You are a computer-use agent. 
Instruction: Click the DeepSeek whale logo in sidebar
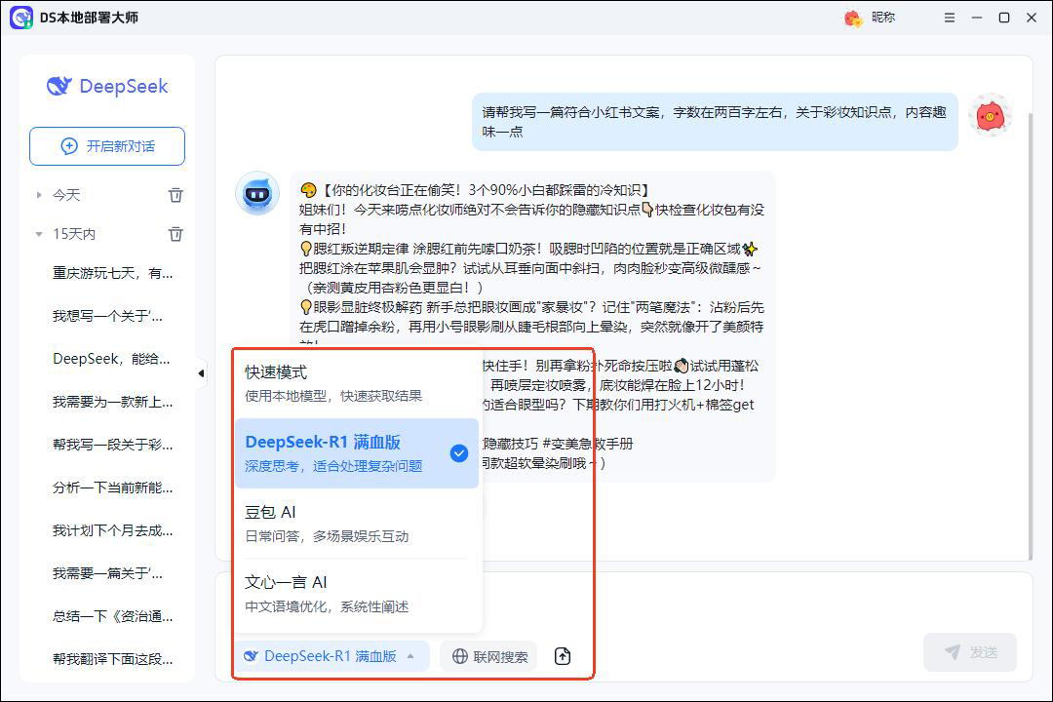point(59,86)
